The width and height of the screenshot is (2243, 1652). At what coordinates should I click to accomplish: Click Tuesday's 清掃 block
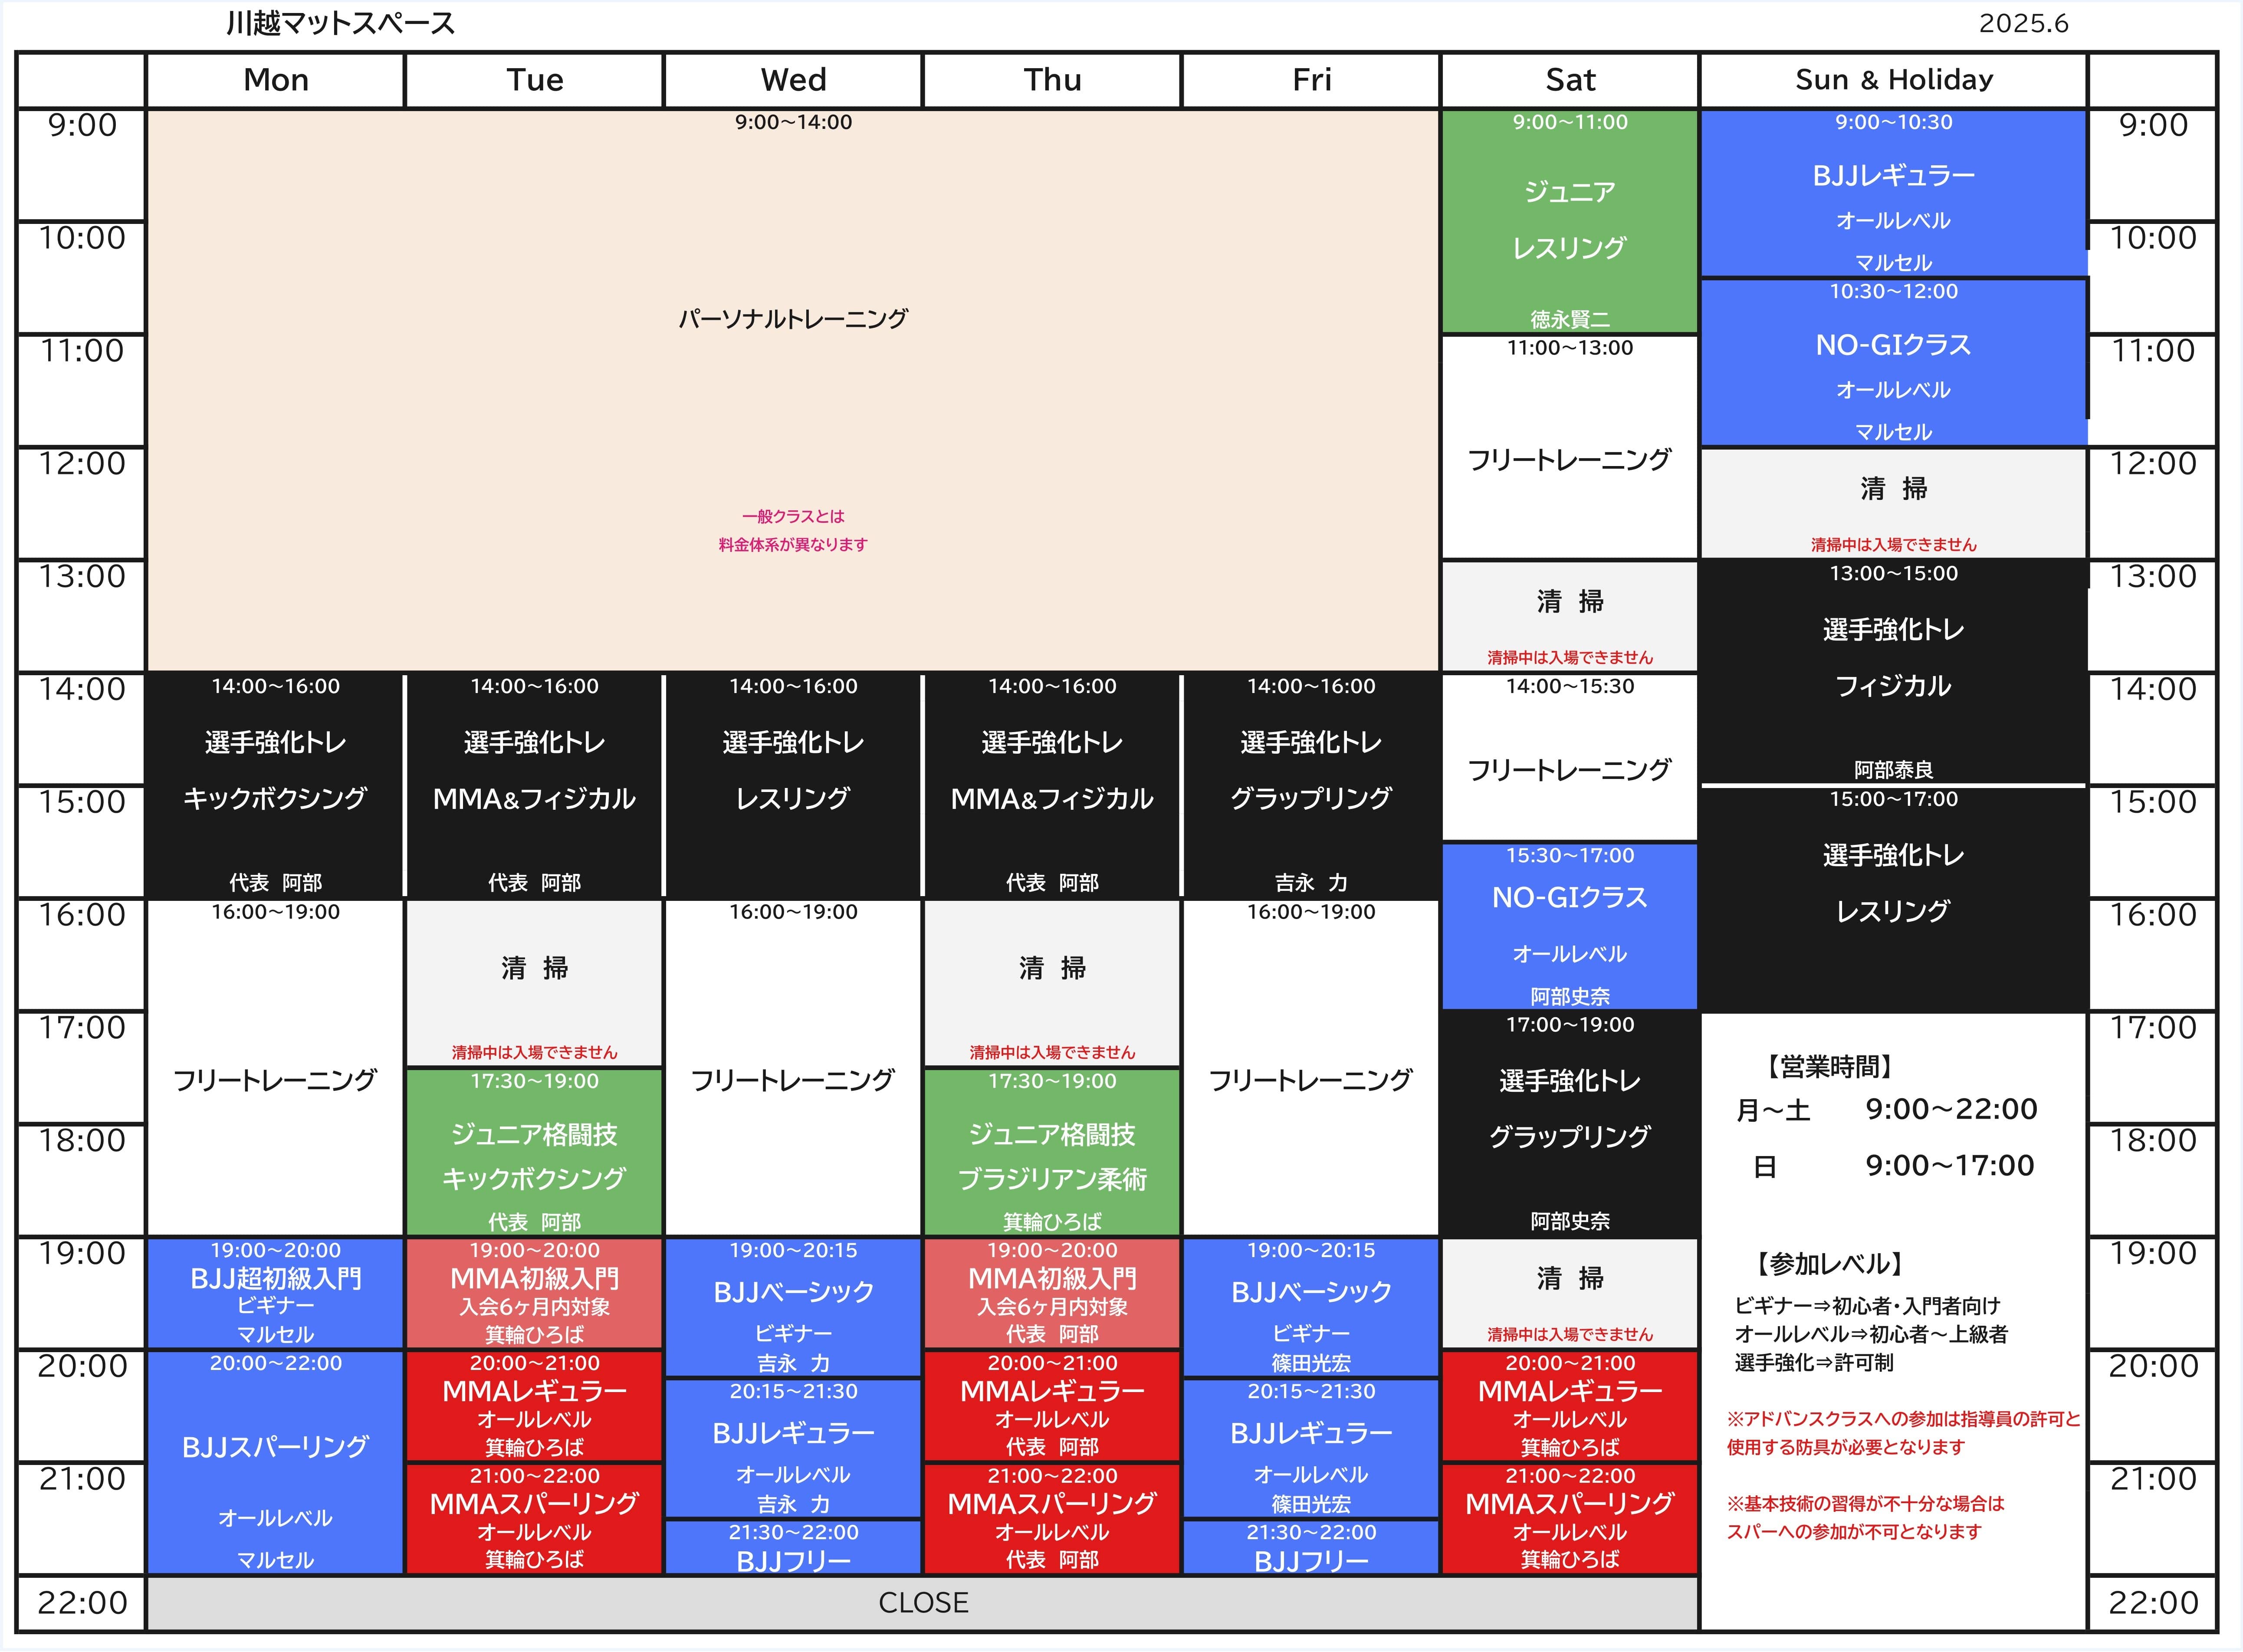pyautogui.click(x=534, y=983)
